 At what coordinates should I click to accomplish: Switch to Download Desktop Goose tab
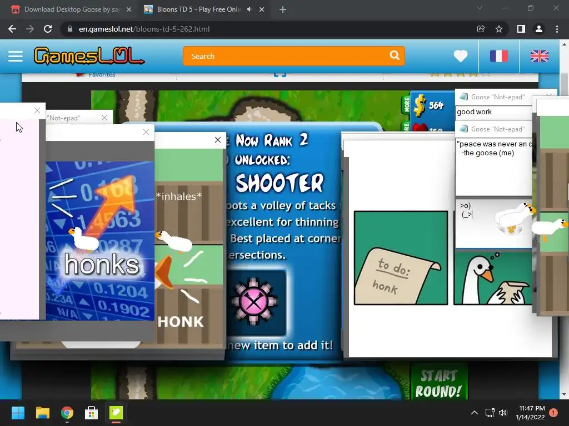[72, 9]
